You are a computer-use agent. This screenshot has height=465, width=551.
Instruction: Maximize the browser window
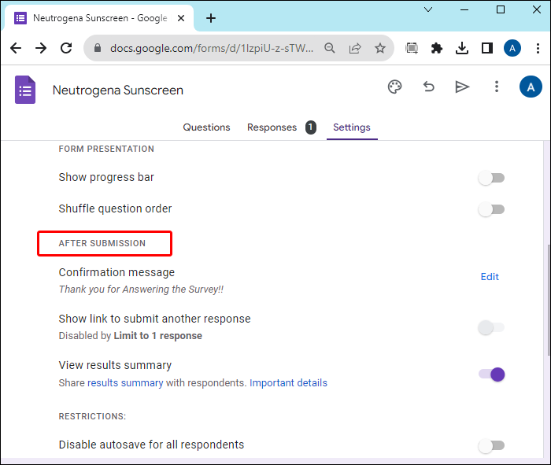click(x=501, y=9)
